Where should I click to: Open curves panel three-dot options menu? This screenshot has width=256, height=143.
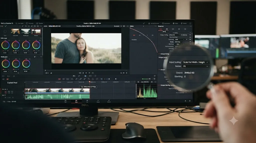click(155, 26)
